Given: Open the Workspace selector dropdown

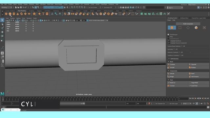Looking at the screenshot, I should (198, 5).
